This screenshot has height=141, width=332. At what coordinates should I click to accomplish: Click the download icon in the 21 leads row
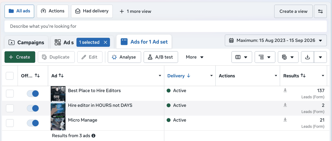click(285, 120)
